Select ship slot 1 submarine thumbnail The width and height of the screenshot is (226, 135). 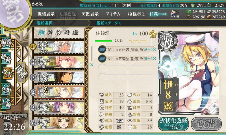60,47
